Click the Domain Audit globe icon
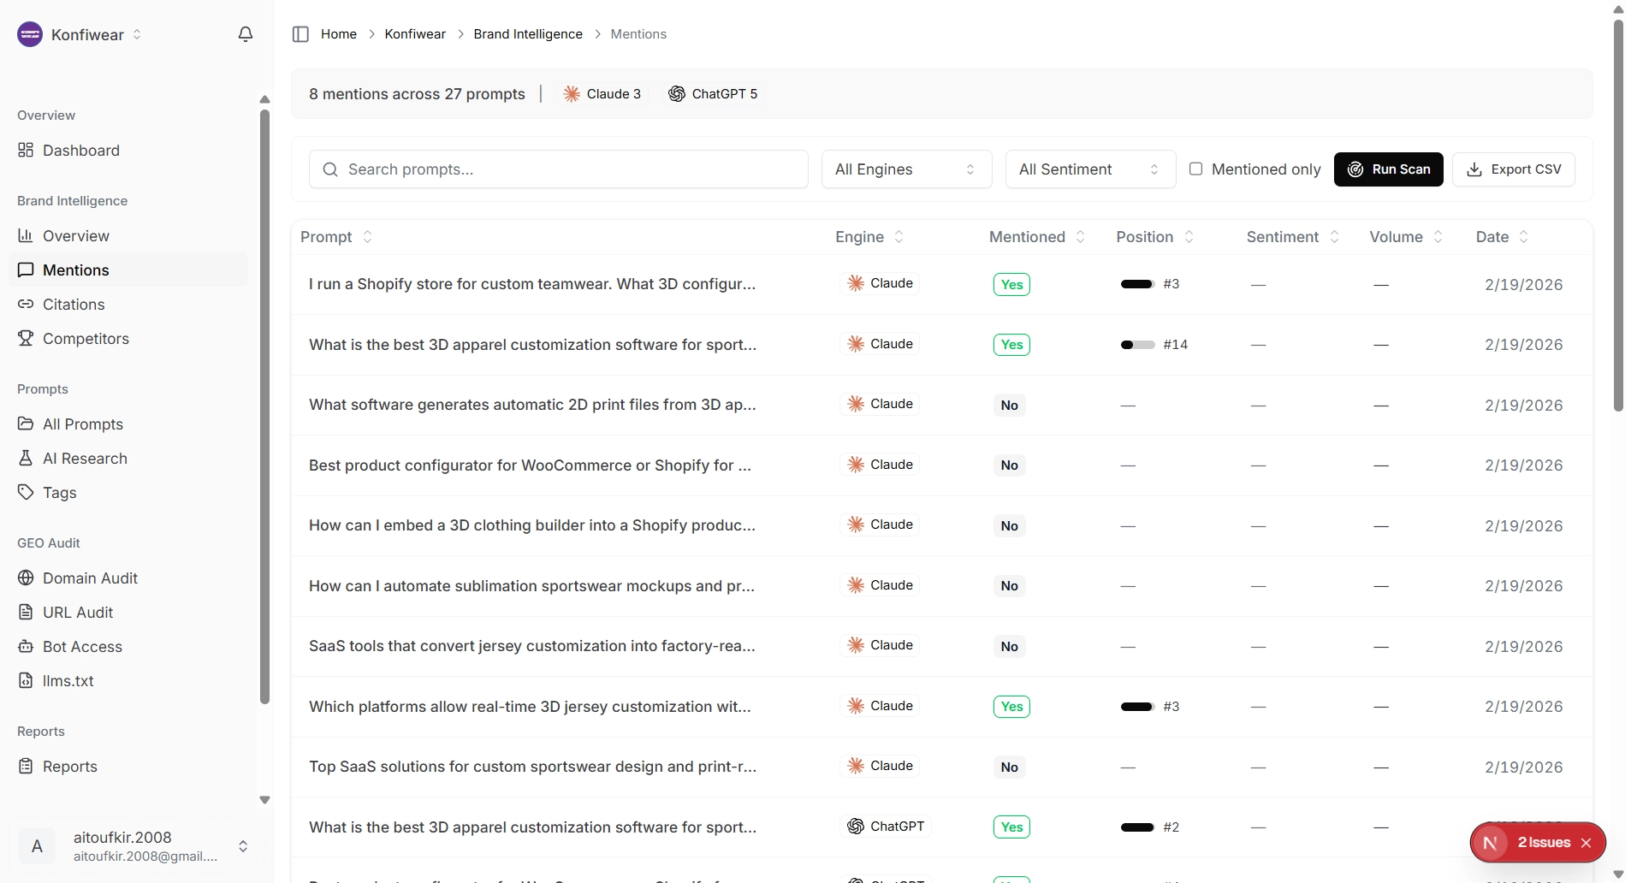The image size is (1643, 883). coord(26,578)
